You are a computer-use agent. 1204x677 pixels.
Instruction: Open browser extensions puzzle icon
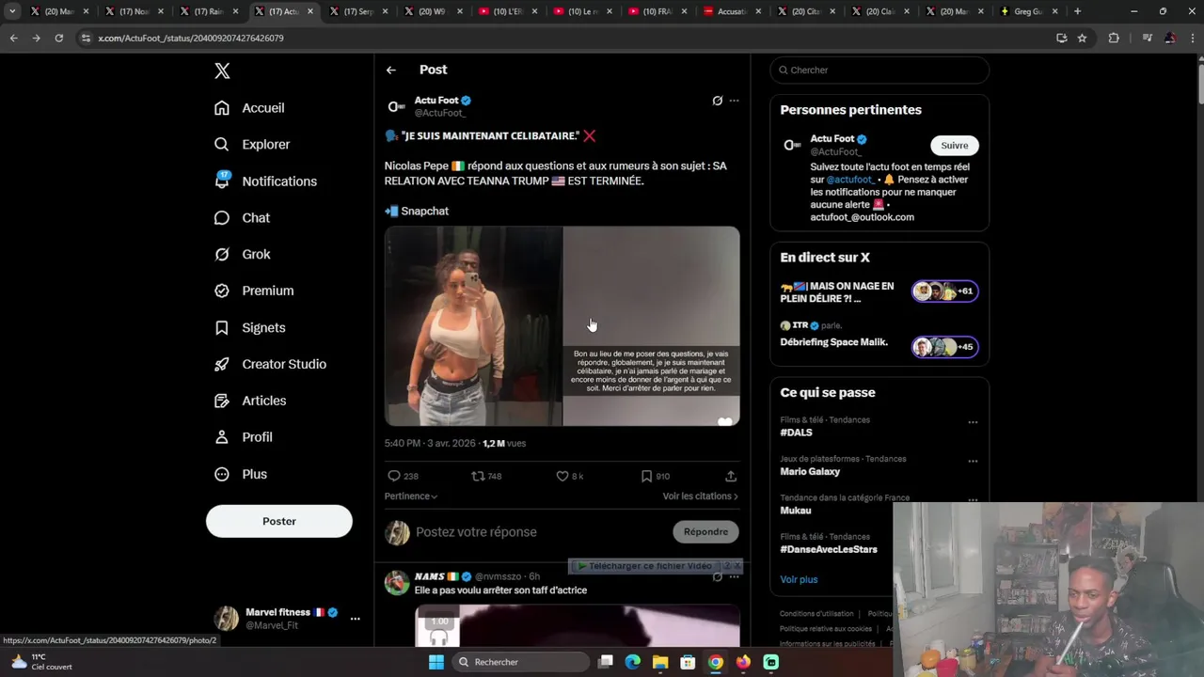tap(1114, 39)
